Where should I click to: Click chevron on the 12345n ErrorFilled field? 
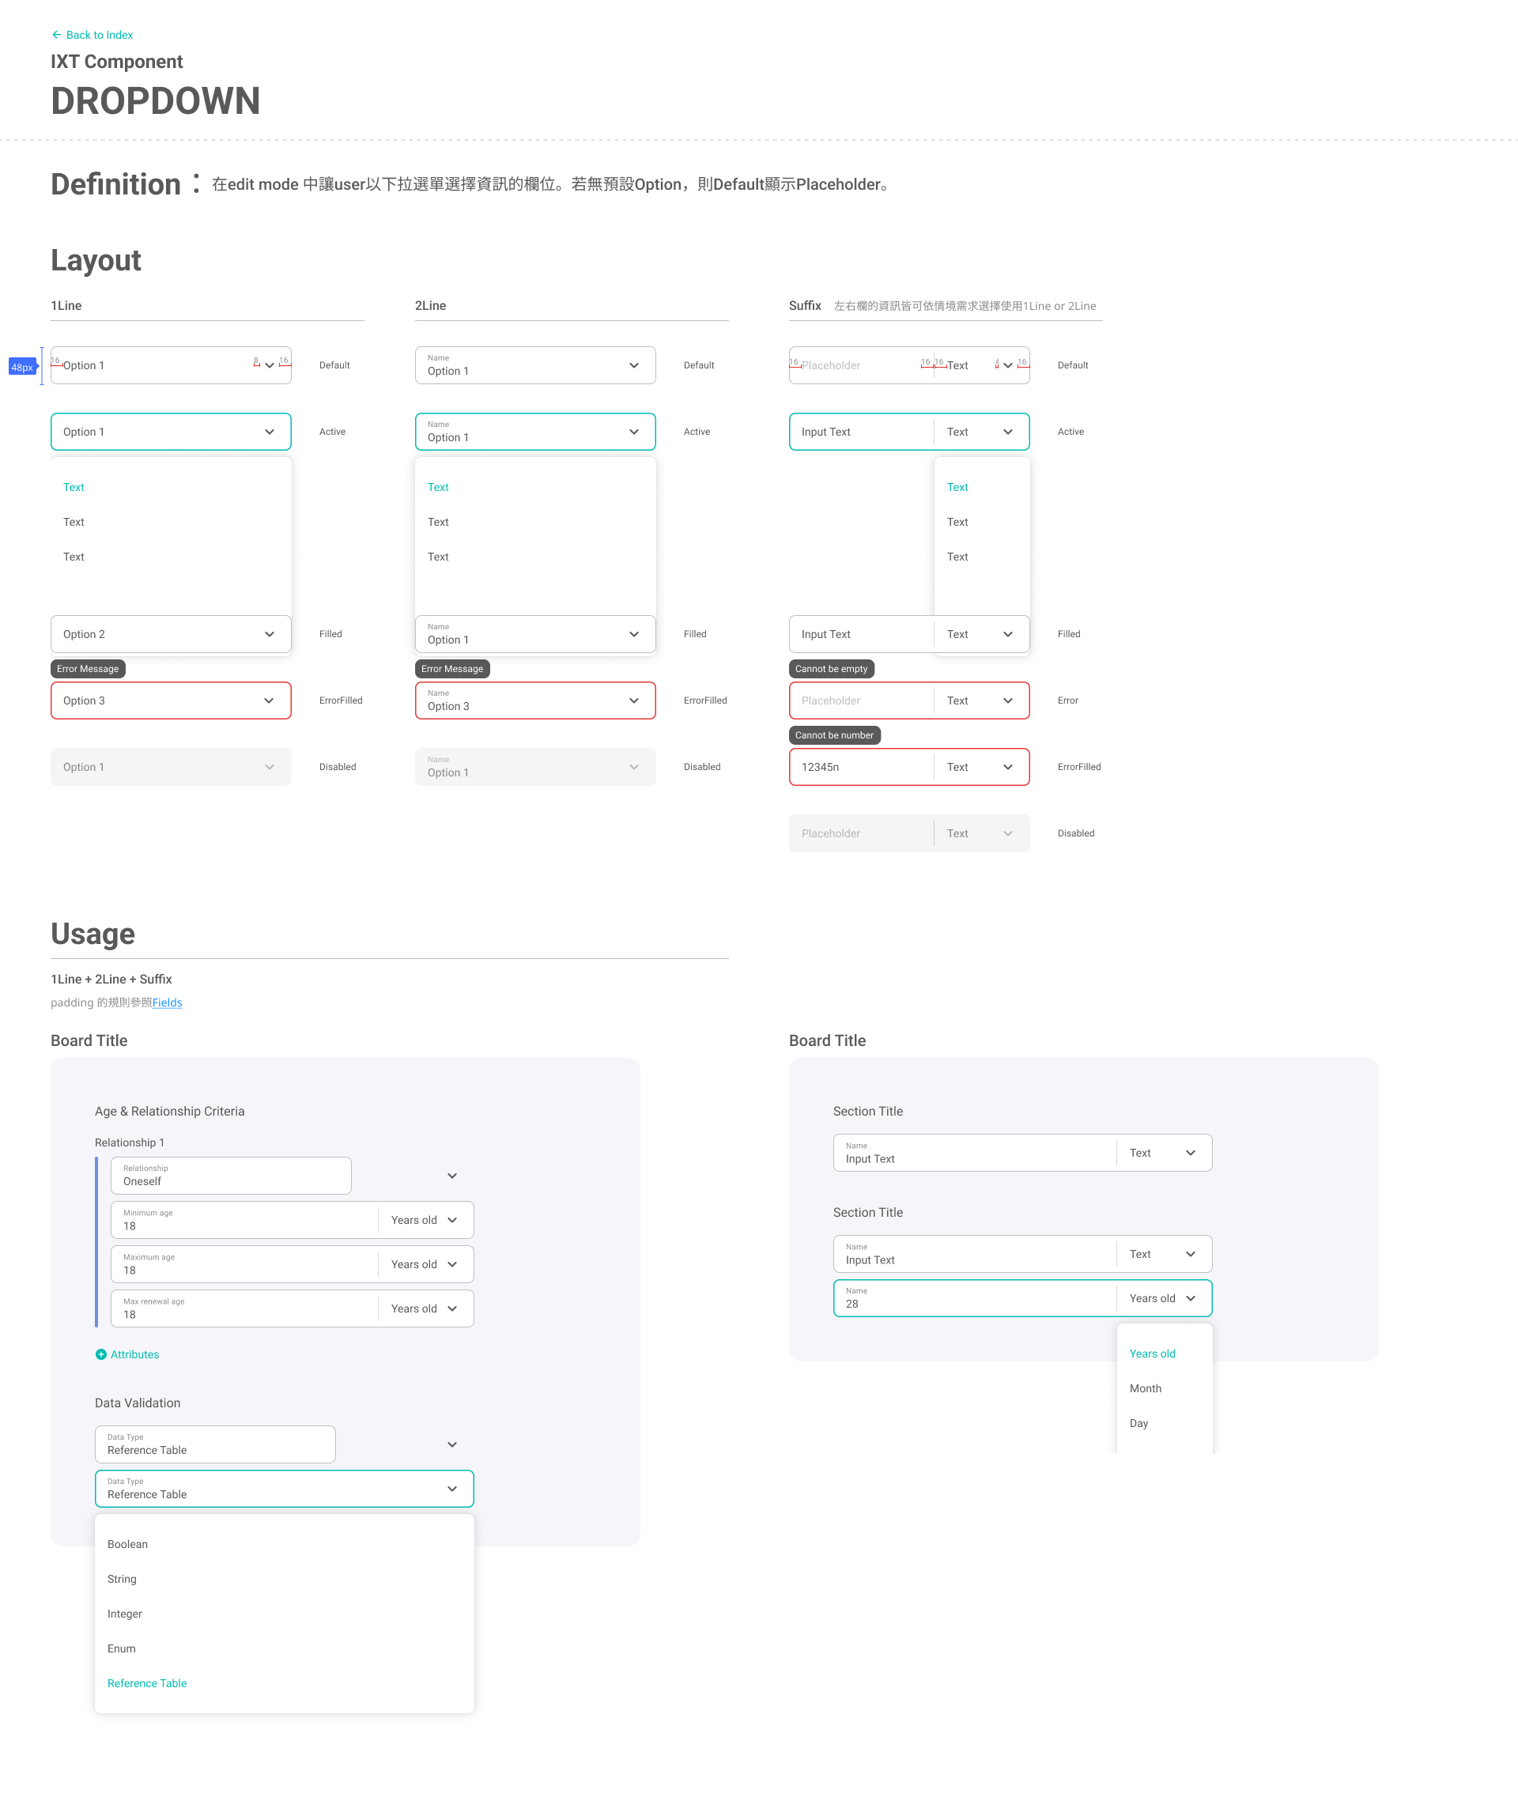[x=1008, y=767]
